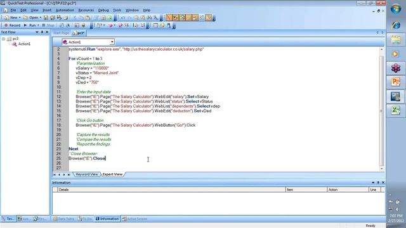
Task: Switch to the Start Page tab
Action: click(x=61, y=33)
